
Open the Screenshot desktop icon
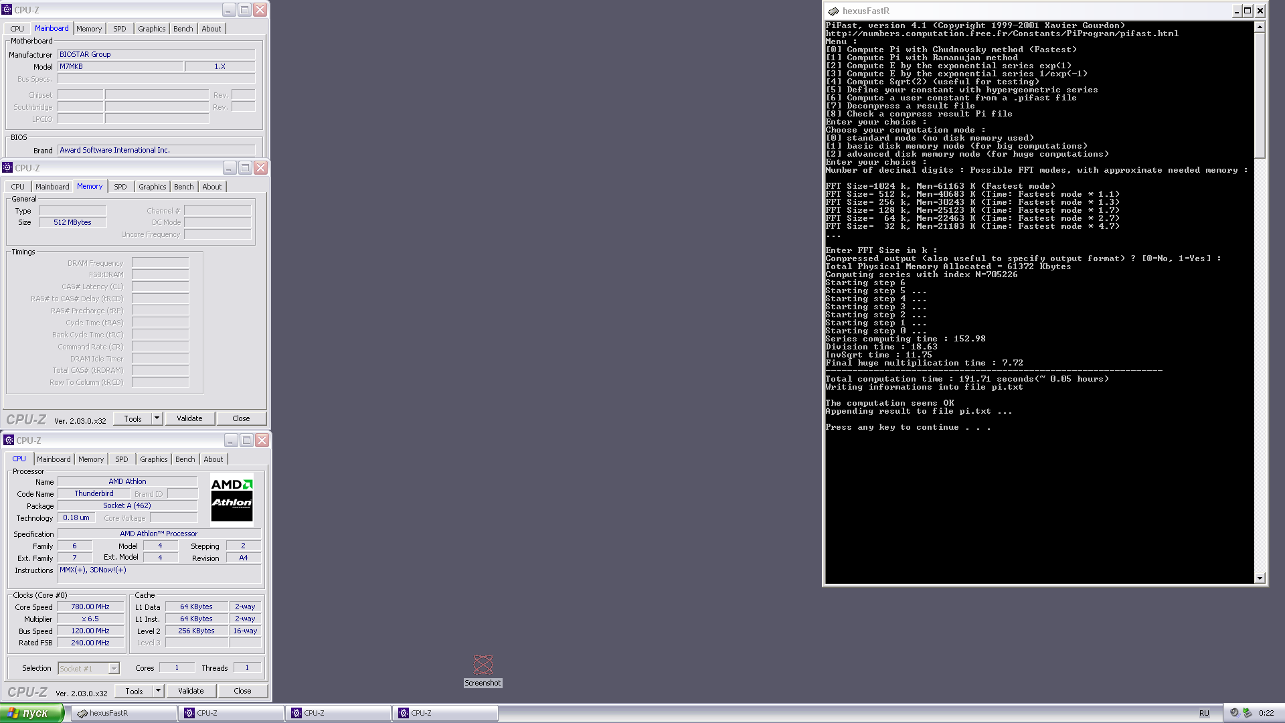[x=483, y=670]
